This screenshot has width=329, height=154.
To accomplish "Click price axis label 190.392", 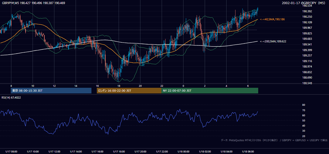I will pos(307,11).
